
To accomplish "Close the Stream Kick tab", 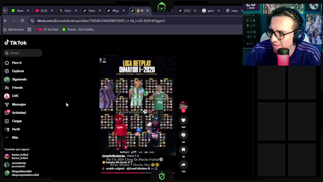I will [28, 11].
